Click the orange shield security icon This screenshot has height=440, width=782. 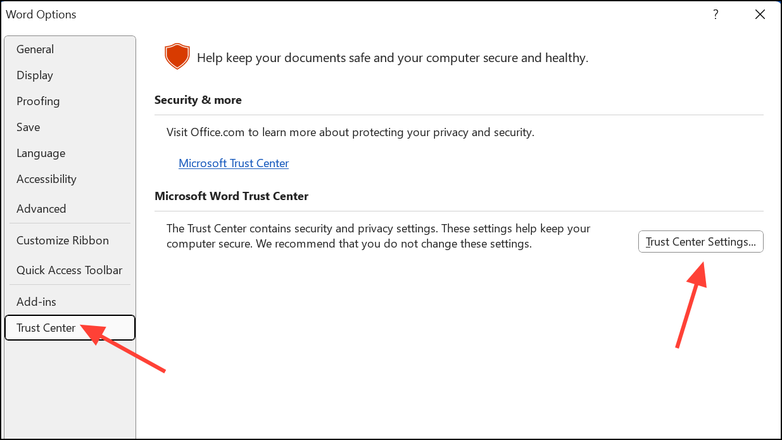(177, 57)
